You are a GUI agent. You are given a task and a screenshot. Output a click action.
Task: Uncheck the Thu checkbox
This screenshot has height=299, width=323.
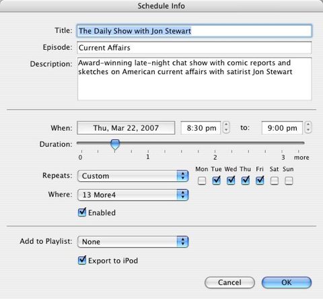[x=246, y=180]
